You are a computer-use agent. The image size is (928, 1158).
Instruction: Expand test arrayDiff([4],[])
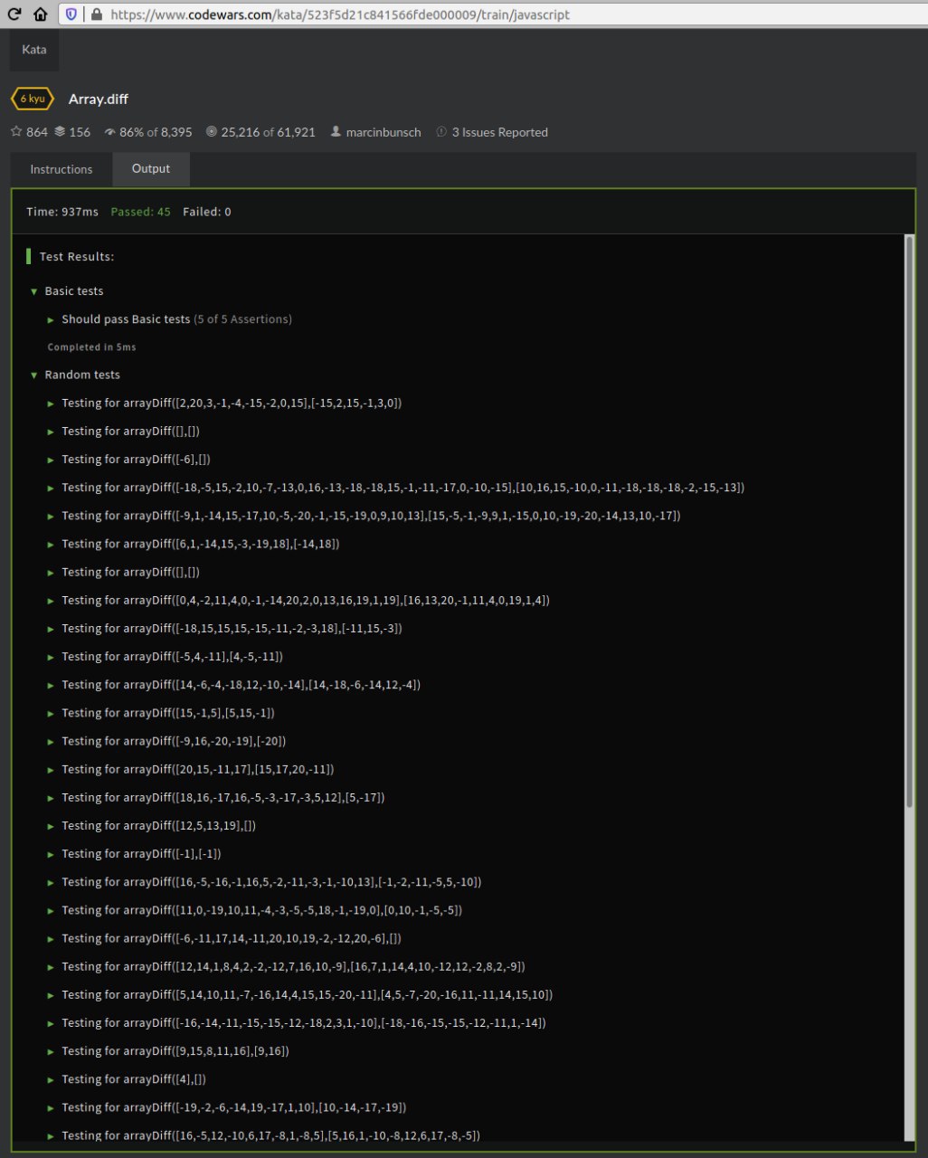coord(52,1079)
